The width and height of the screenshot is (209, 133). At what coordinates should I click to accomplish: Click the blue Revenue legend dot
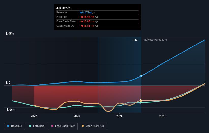coord(8,126)
